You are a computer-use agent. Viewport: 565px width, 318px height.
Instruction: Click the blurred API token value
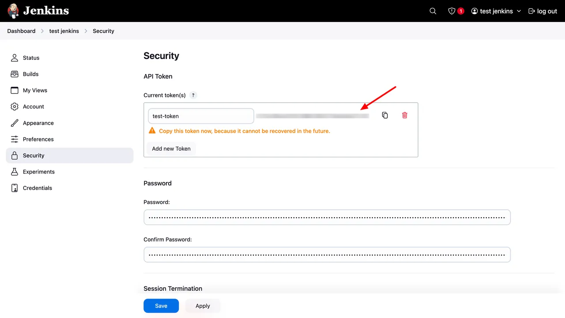pos(313,116)
